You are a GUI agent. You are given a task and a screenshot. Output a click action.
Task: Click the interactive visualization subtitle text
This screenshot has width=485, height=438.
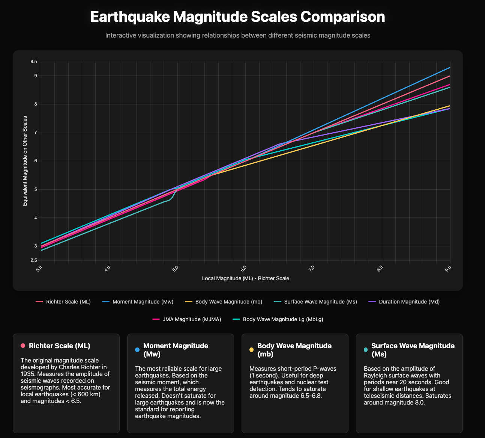(x=237, y=35)
